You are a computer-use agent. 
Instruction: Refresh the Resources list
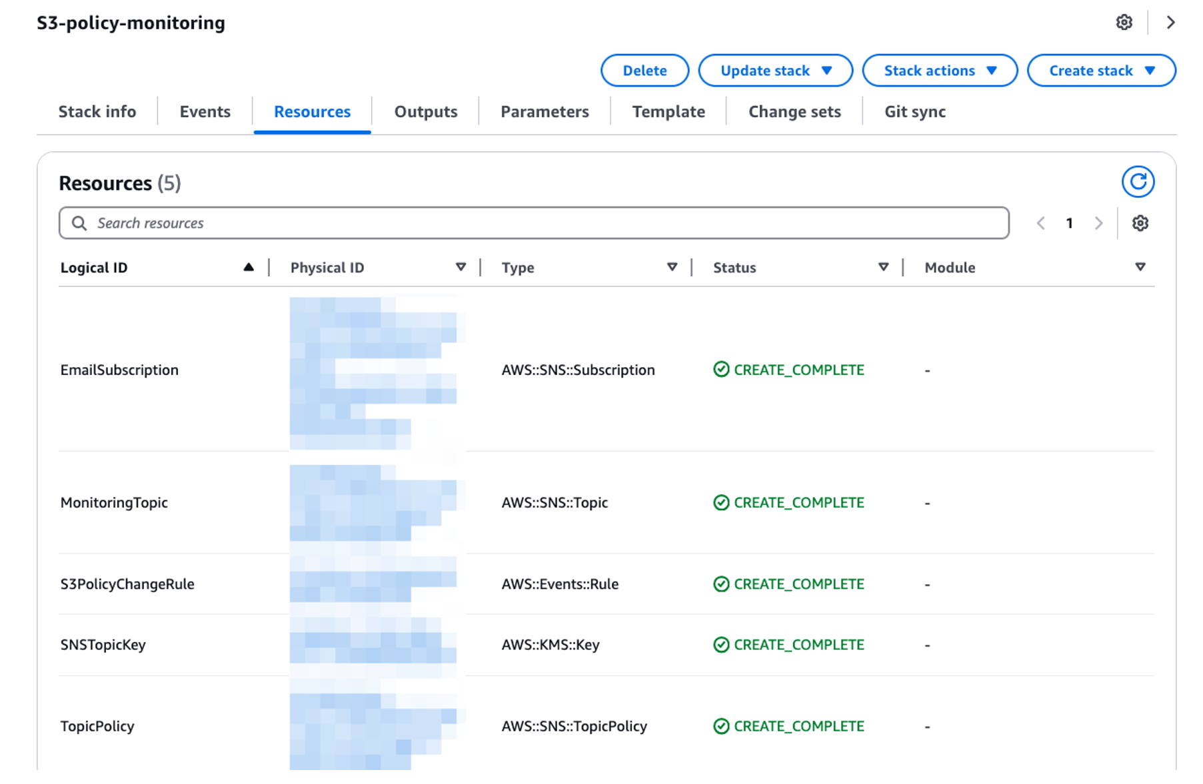tap(1138, 182)
